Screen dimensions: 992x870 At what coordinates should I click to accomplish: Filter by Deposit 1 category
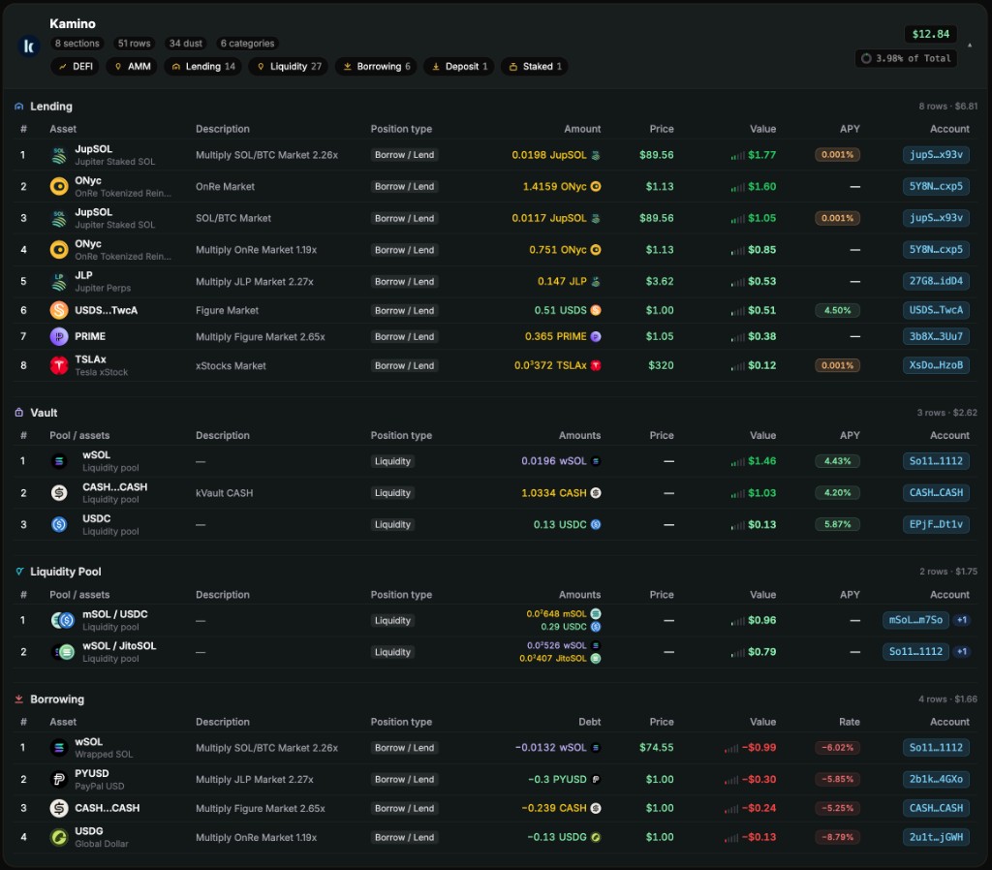459,67
